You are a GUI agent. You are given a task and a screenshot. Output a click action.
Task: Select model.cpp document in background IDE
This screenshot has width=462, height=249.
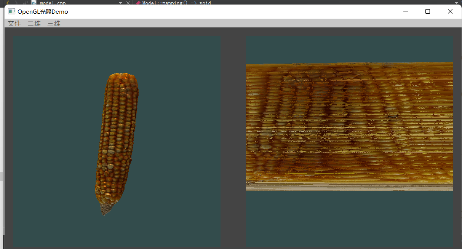coord(53,3)
